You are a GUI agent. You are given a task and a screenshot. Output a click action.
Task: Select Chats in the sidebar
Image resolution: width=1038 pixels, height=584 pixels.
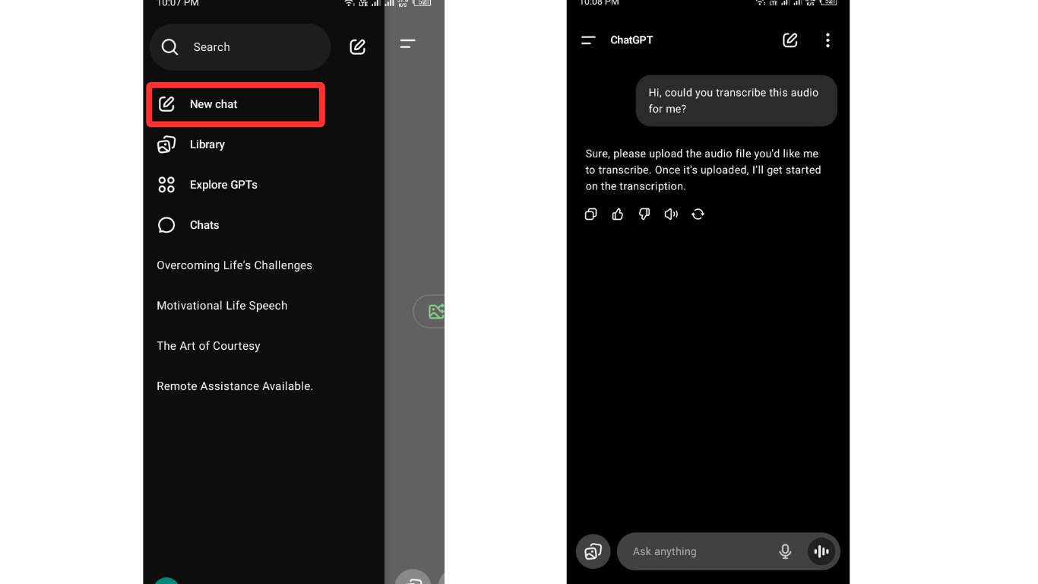click(204, 225)
